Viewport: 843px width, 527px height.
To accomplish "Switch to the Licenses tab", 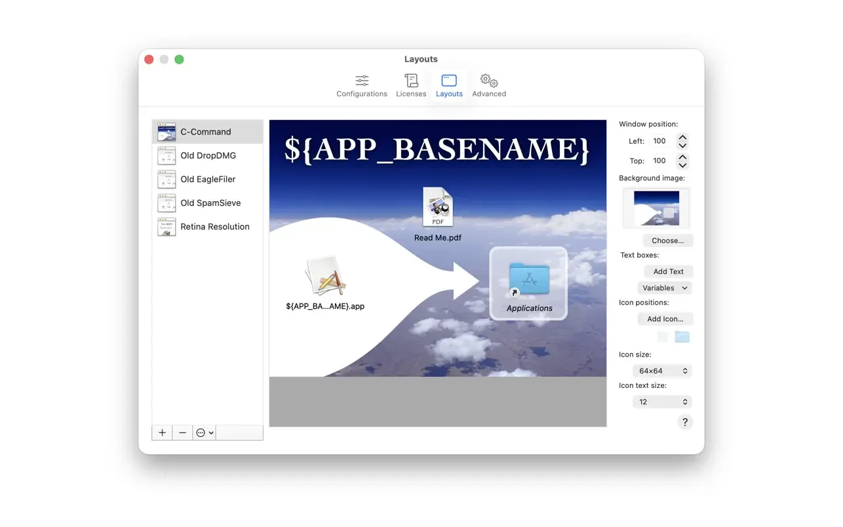I will pyautogui.click(x=411, y=86).
